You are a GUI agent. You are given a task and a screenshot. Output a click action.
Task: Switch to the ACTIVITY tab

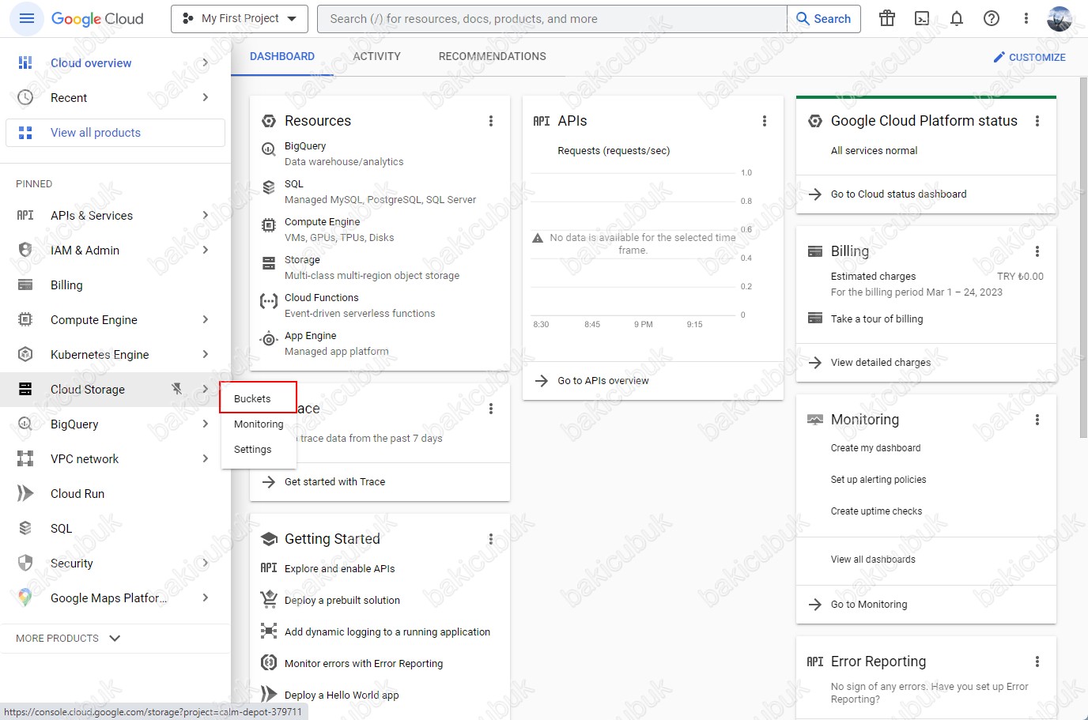(376, 56)
